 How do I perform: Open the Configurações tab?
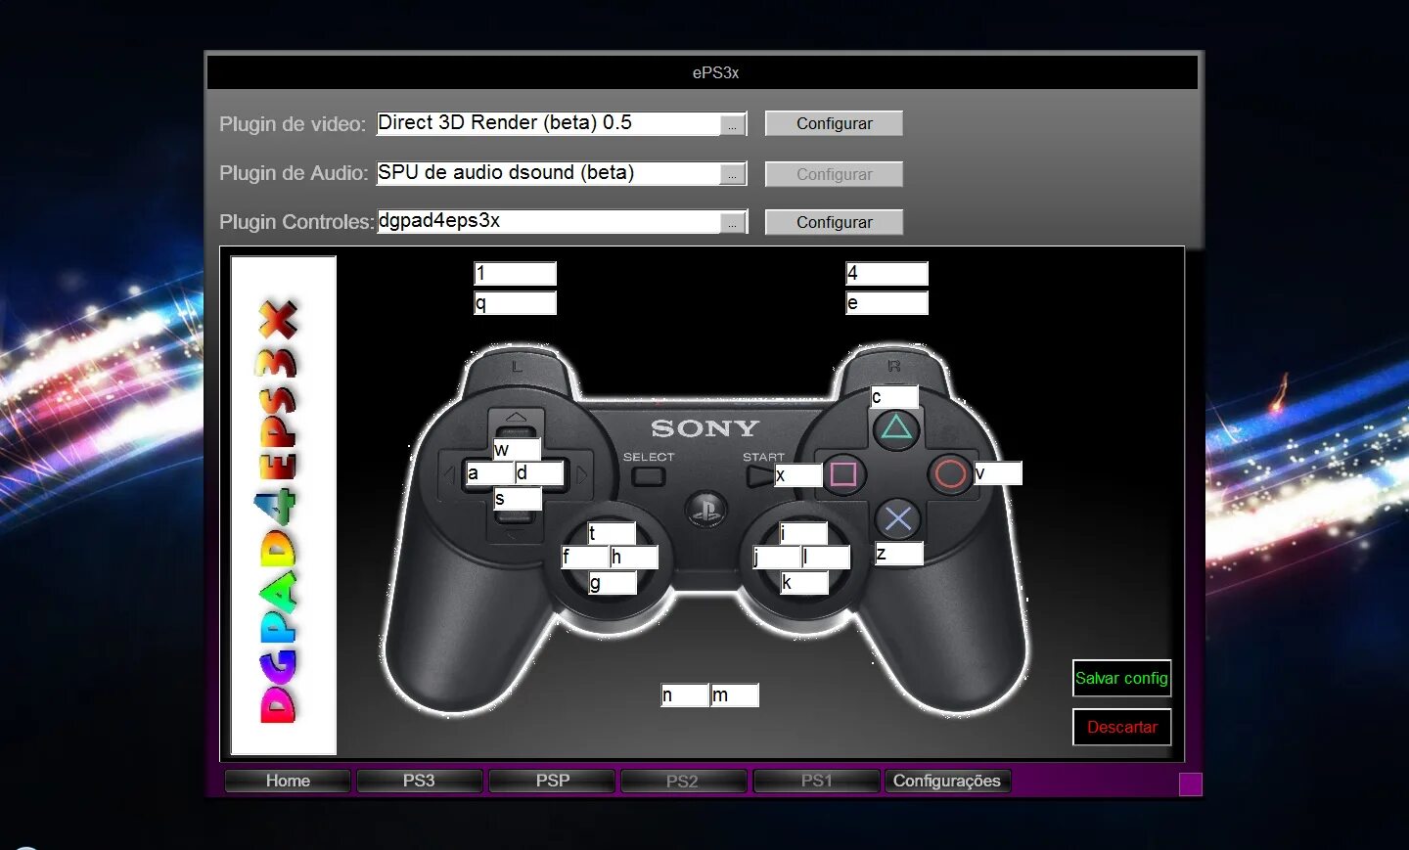pos(947,781)
